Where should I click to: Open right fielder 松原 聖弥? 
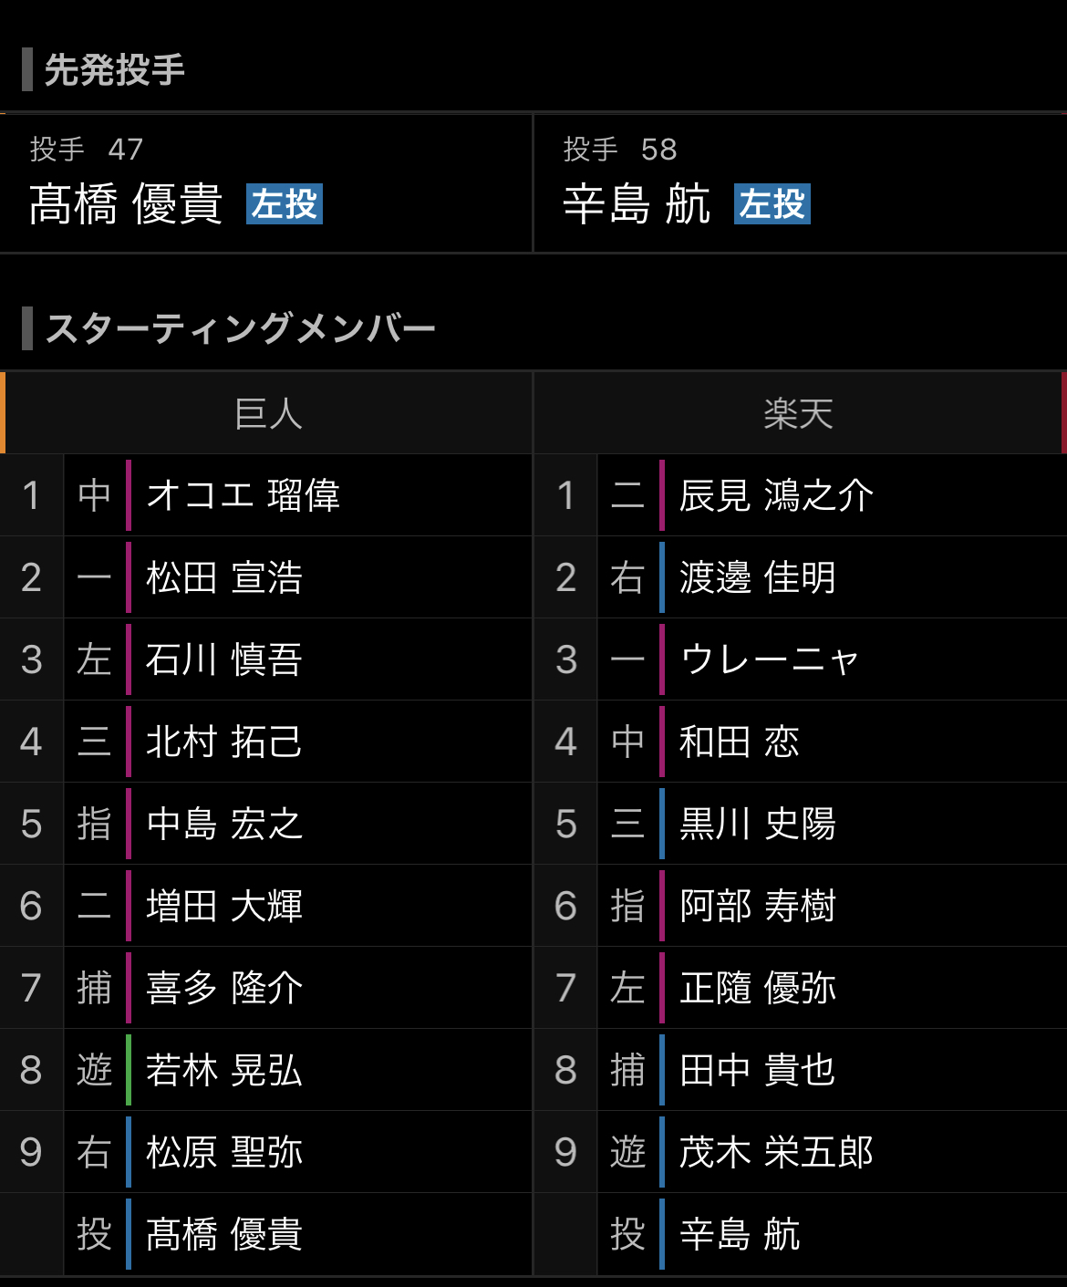click(265, 1152)
